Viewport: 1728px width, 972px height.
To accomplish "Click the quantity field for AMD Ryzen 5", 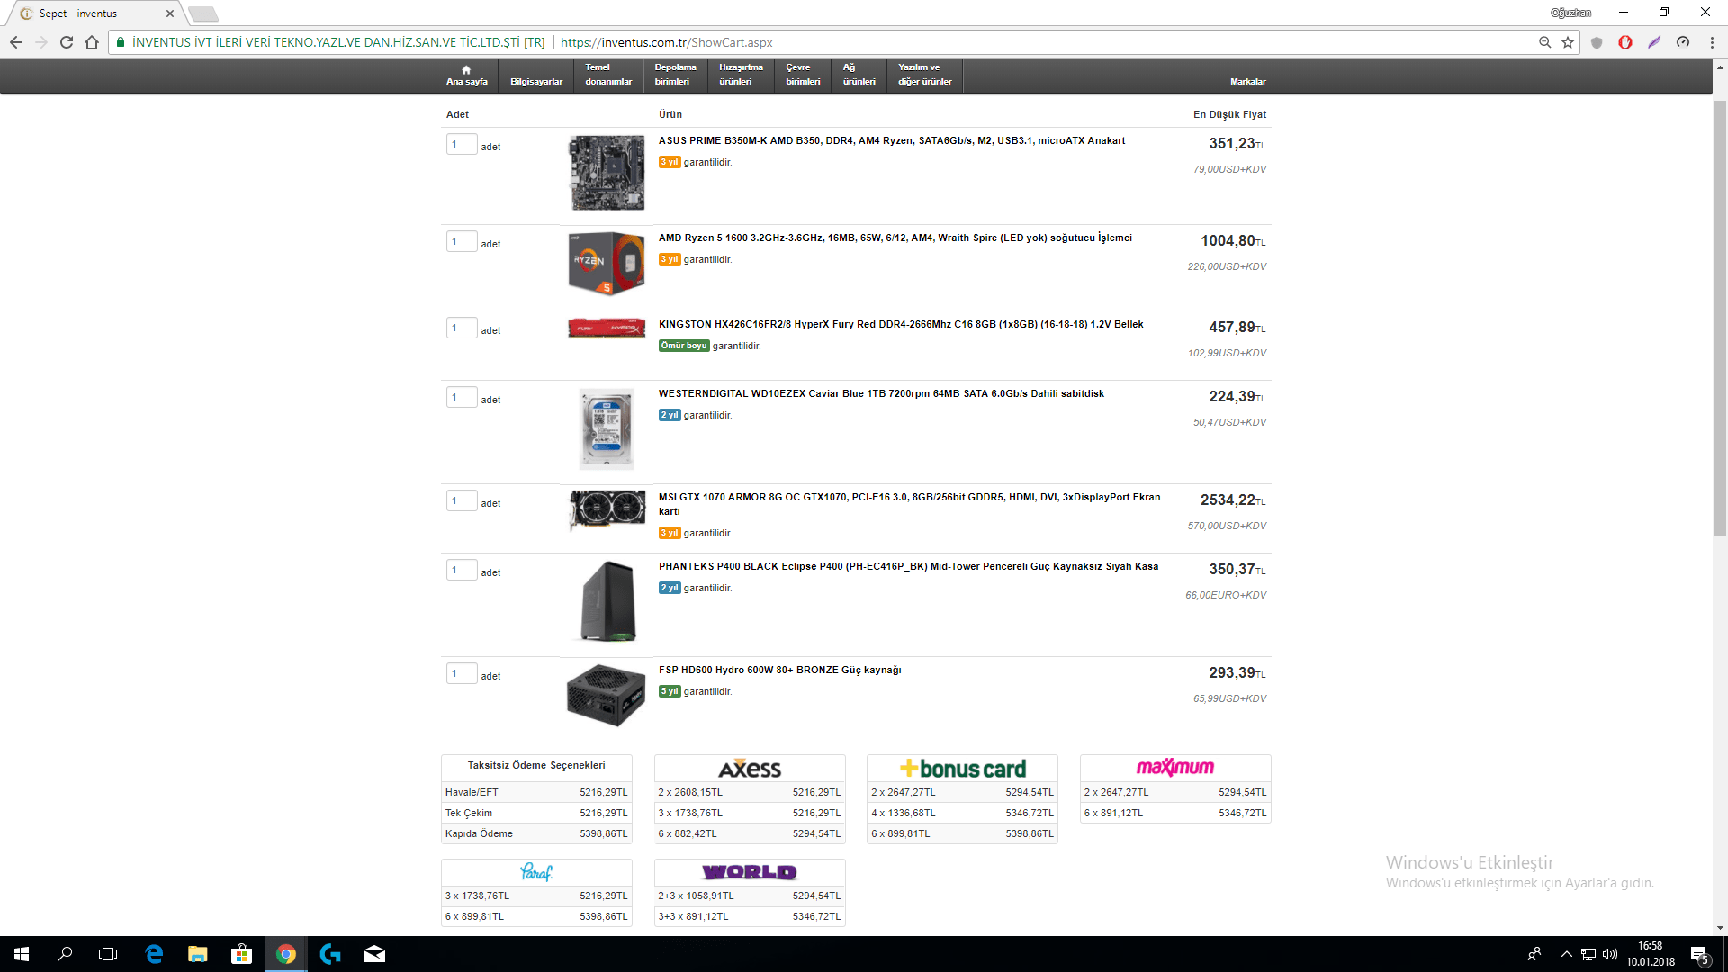I will [461, 242].
